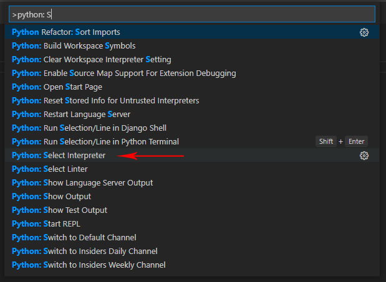Viewport: 386px width, 282px height.
Task: Choose Clear Workspace Interpreter Setting
Action: [x=91, y=59]
